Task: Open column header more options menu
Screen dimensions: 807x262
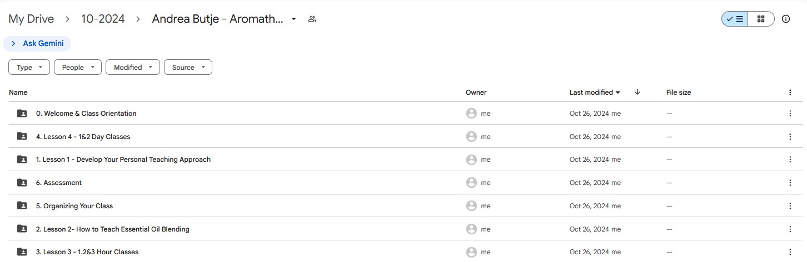Action: pos(790,93)
